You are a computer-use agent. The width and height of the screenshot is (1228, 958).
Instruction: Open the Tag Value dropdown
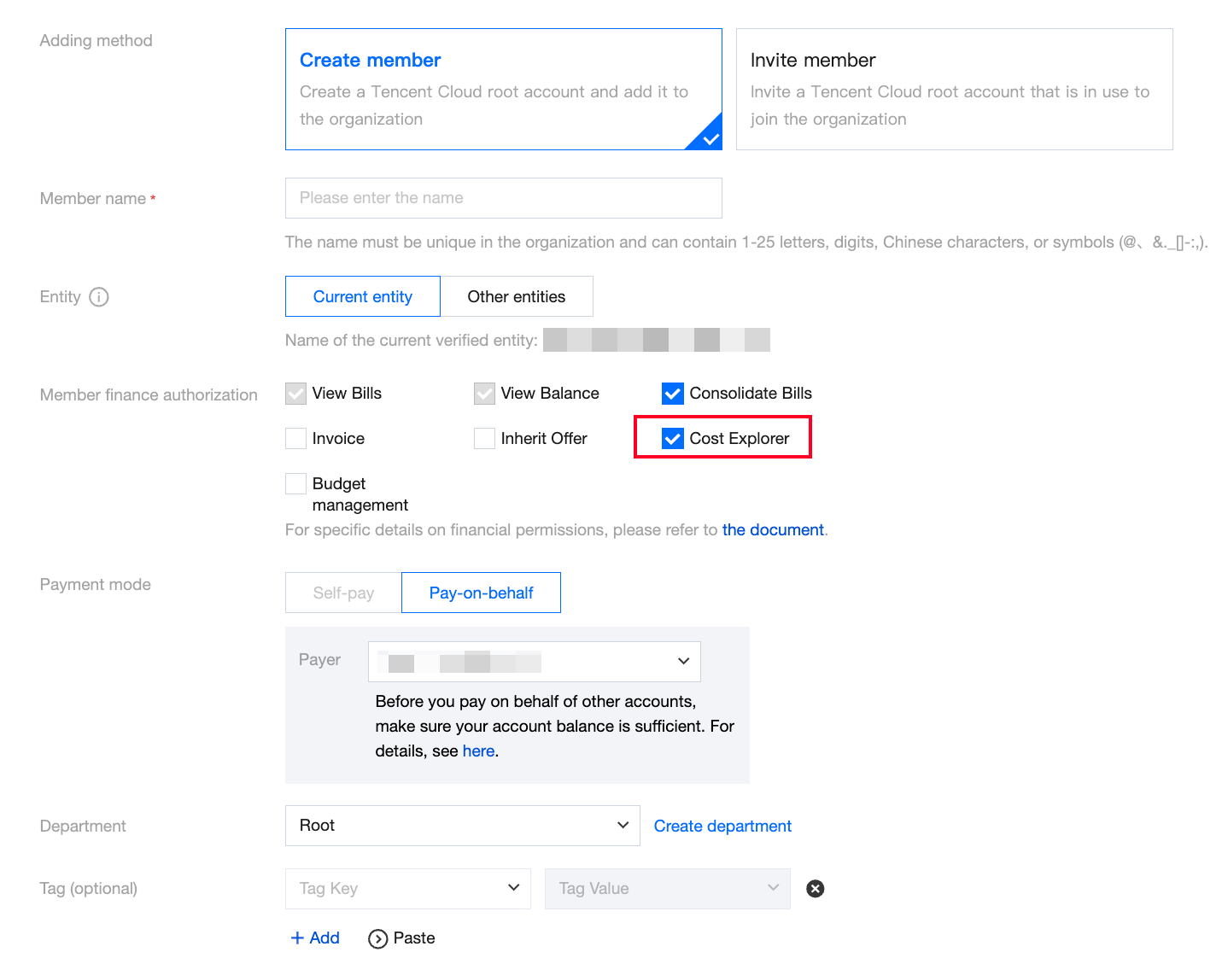click(667, 889)
